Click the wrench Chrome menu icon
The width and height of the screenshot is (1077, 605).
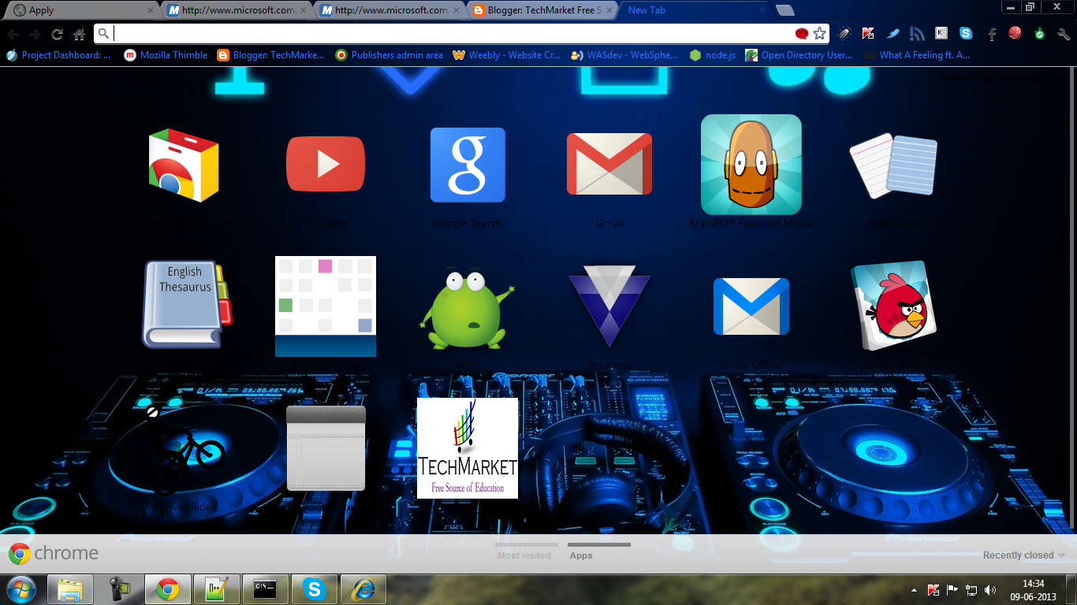click(x=1064, y=34)
